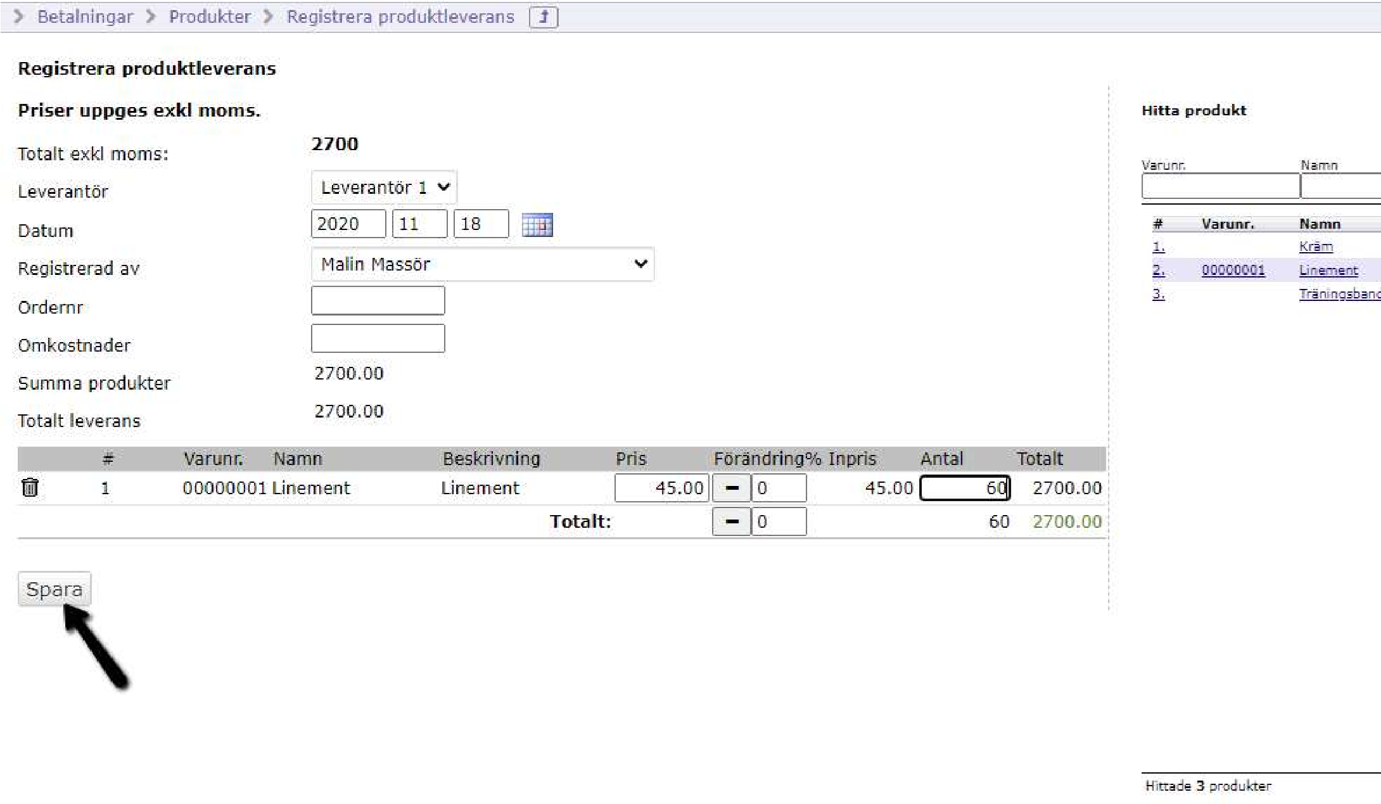Click the up-arrow icon beside breadcrumb
Screen dimensions: 1381x804
click(x=544, y=17)
